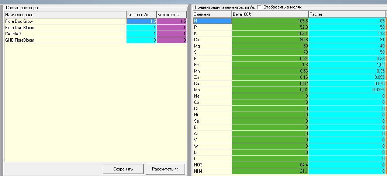Sort by the Наименование column header
Viewport: 387px width, 176px height.
click(65, 14)
